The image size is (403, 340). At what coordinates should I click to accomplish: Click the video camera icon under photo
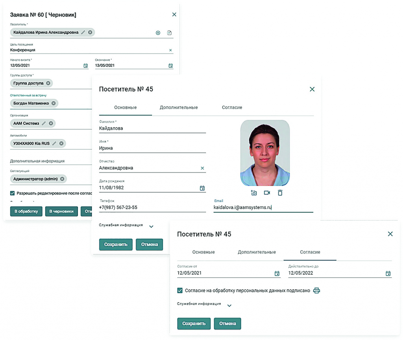(267, 193)
